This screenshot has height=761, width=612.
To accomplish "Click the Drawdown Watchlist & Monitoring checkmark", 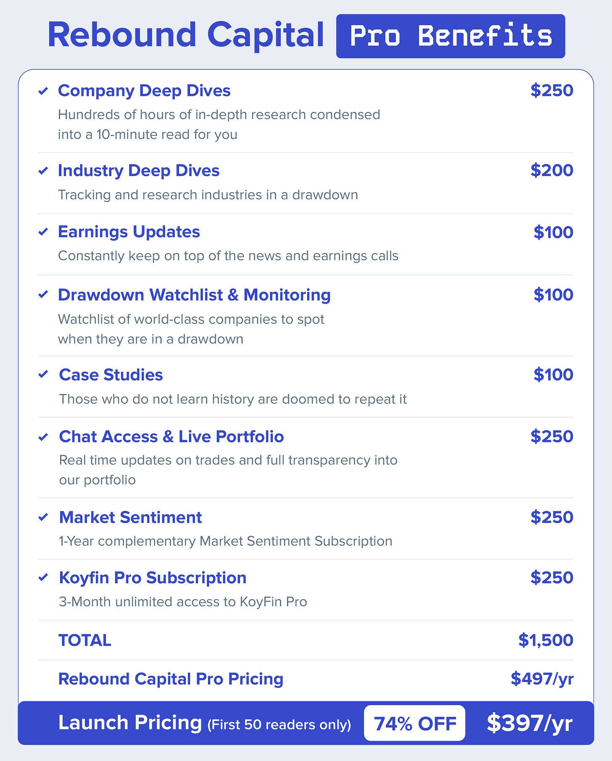I will click(x=43, y=295).
